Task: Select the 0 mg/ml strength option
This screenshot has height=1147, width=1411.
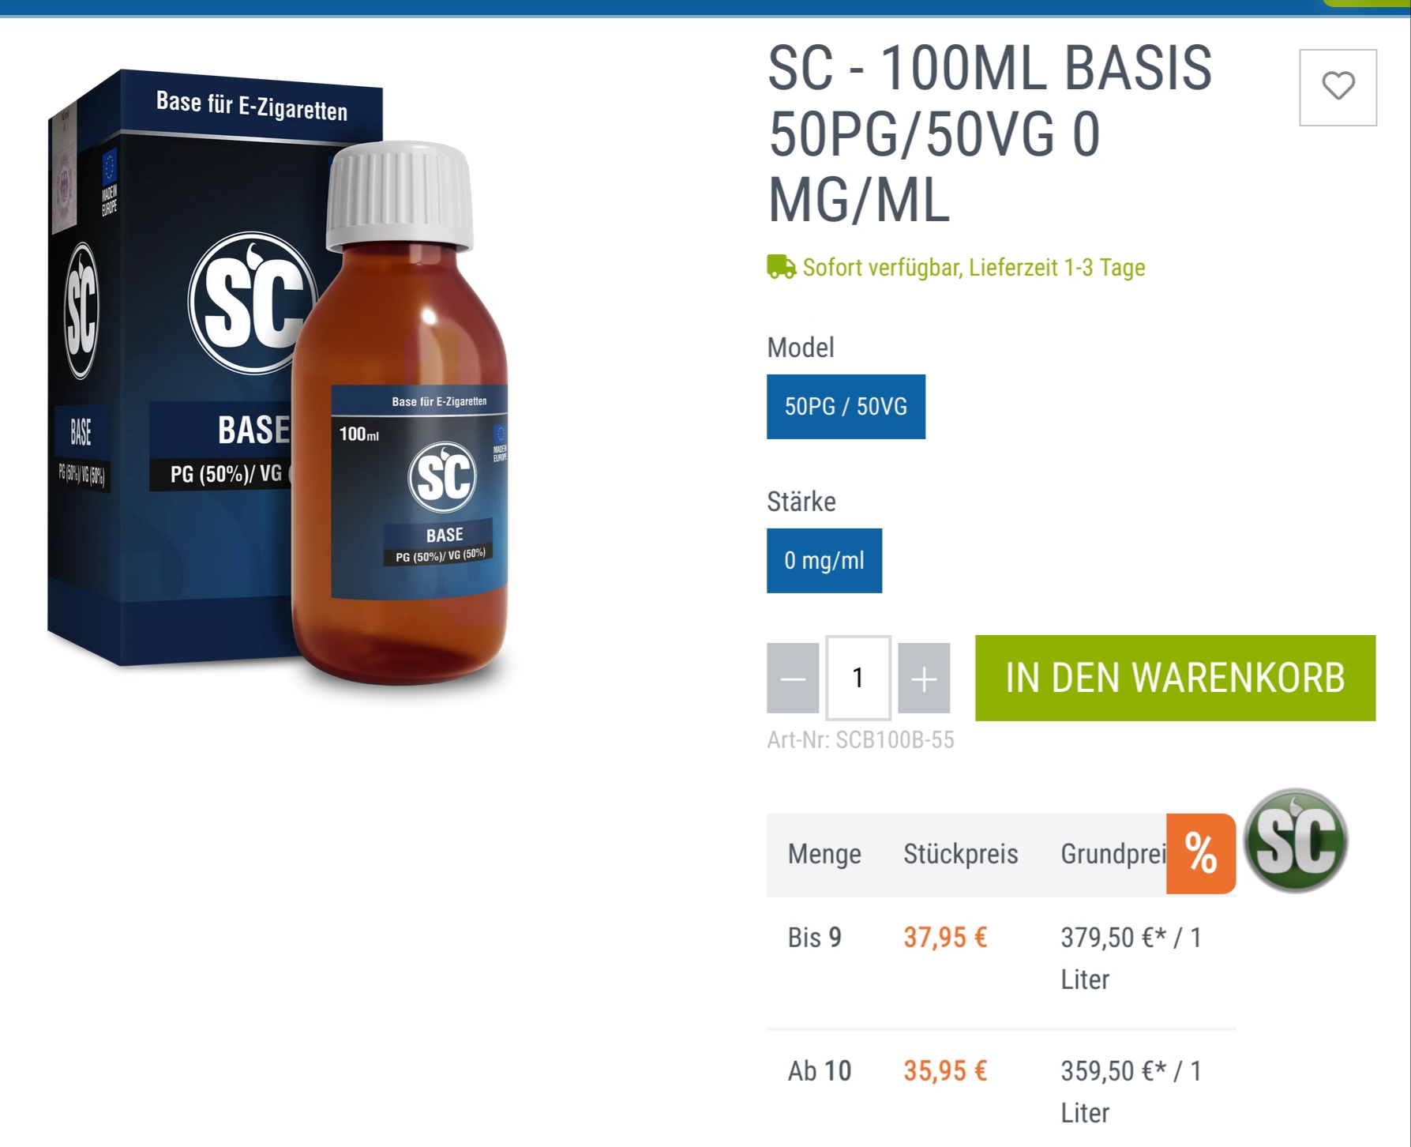Action: (x=824, y=560)
